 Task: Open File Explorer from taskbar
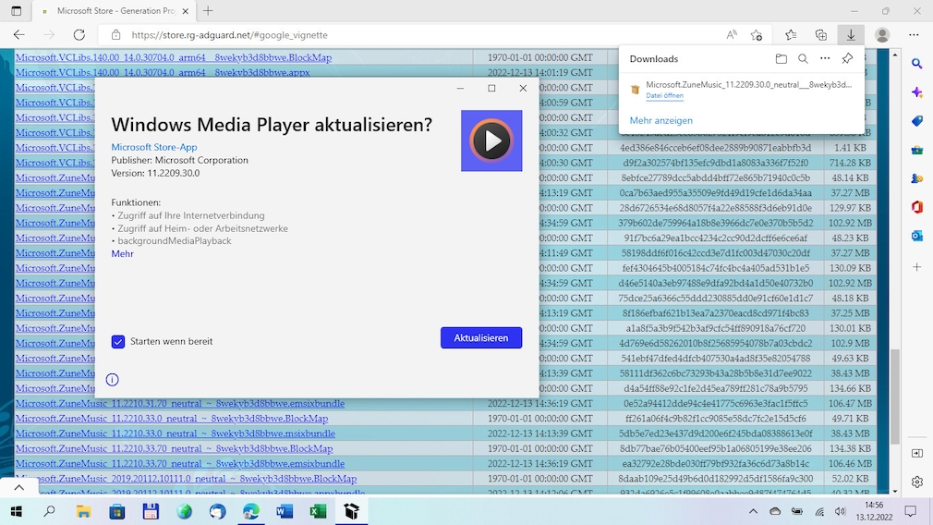click(x=83, y=511)
